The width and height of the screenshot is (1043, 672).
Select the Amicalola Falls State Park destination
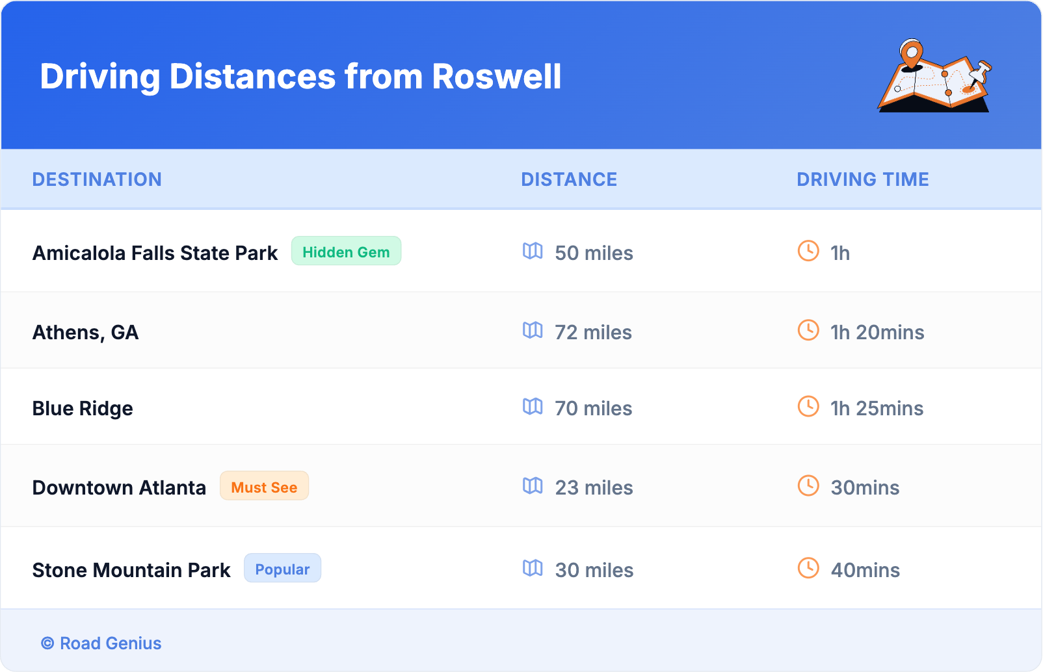tap(155, 253)
